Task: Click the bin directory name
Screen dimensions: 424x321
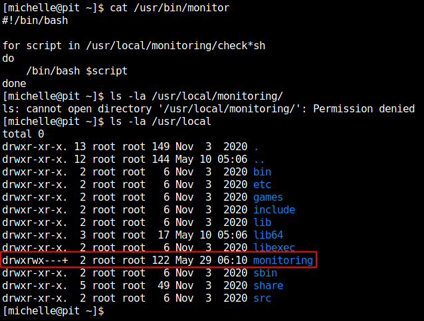Action: [261, 171]
